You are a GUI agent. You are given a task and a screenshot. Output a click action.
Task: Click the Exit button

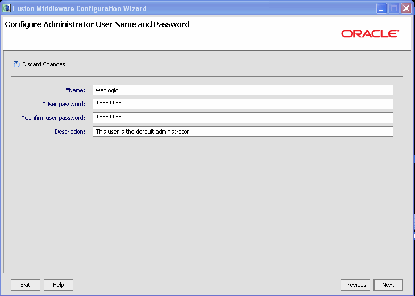click(26, 285)
